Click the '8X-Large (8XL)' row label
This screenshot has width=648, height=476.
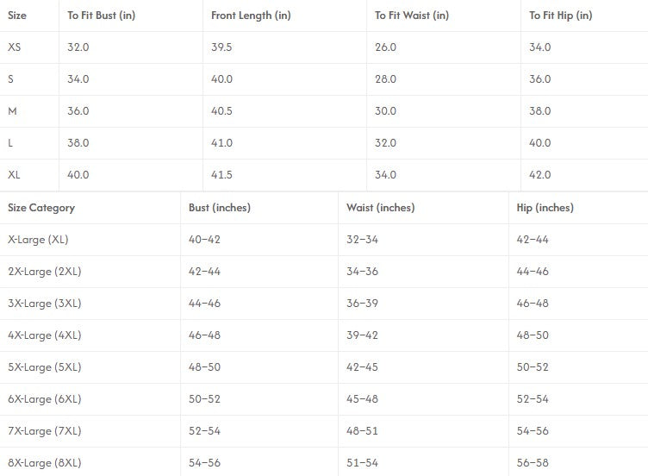click(x=44, y=463)
